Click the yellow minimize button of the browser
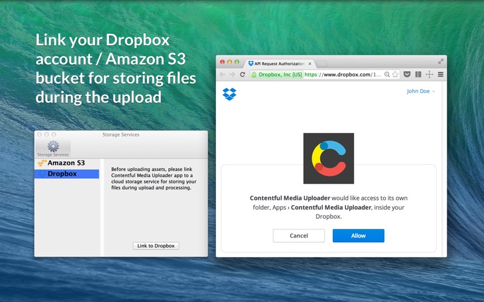Screen dimensions: 484x302 (x=229, y=62)
